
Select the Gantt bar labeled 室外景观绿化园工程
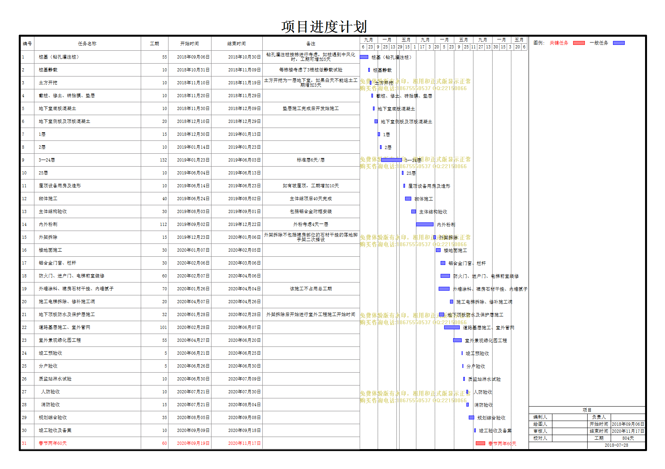pos(457,340)
